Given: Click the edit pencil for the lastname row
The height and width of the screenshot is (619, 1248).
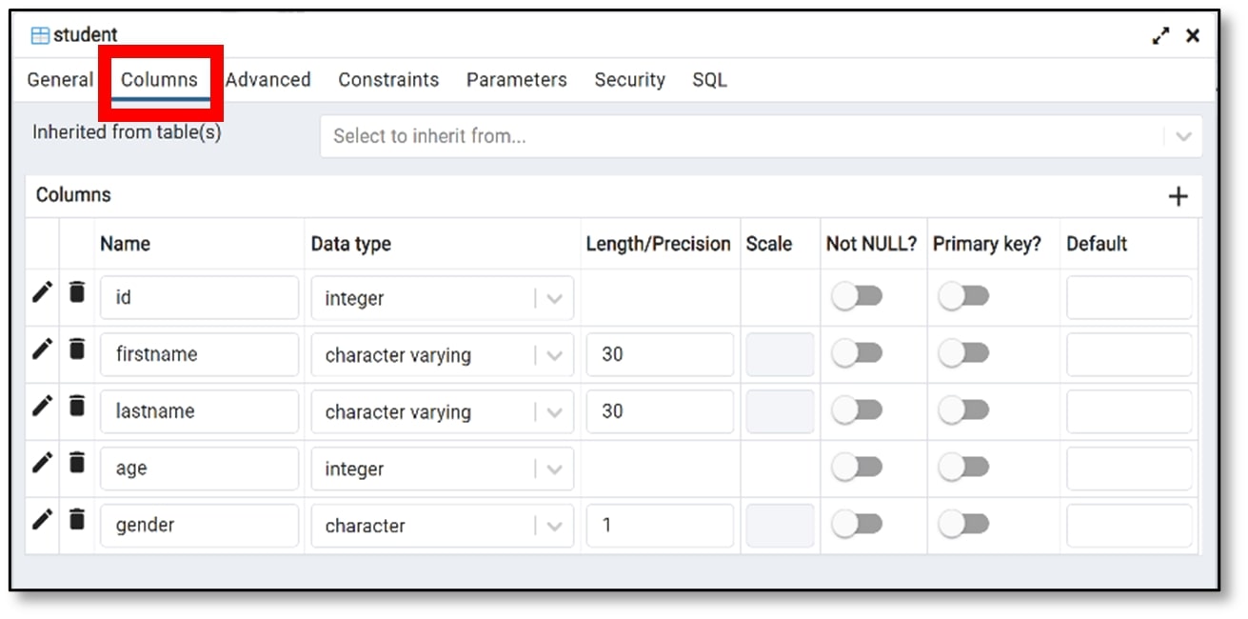Looking at the screenshot, I should tap(42, 406).
